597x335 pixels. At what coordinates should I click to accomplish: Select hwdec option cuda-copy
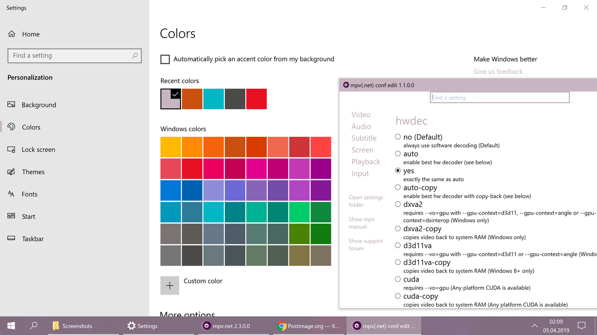tap(398, 296)
